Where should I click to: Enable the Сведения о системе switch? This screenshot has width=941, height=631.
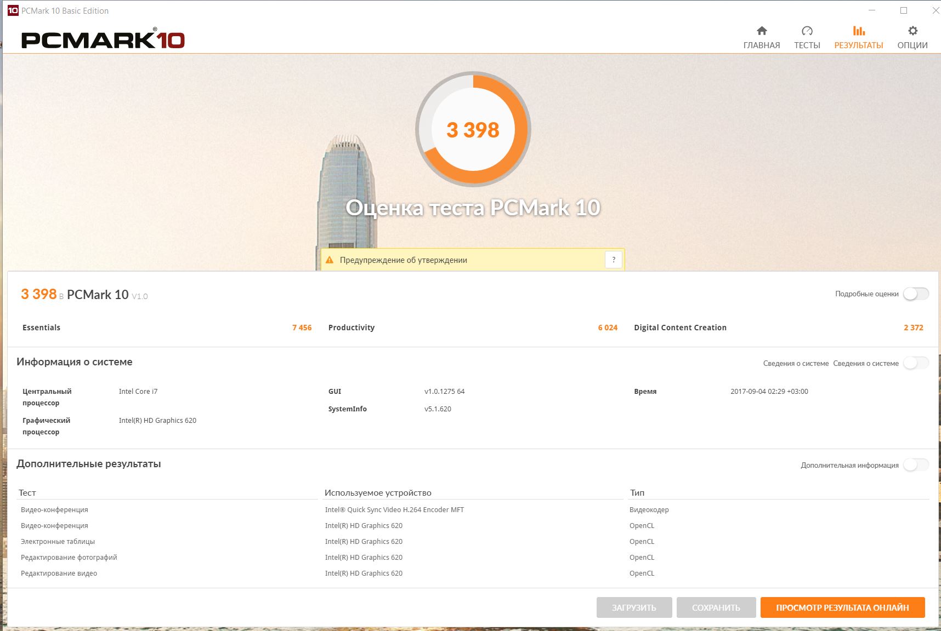tap(916, 363)
